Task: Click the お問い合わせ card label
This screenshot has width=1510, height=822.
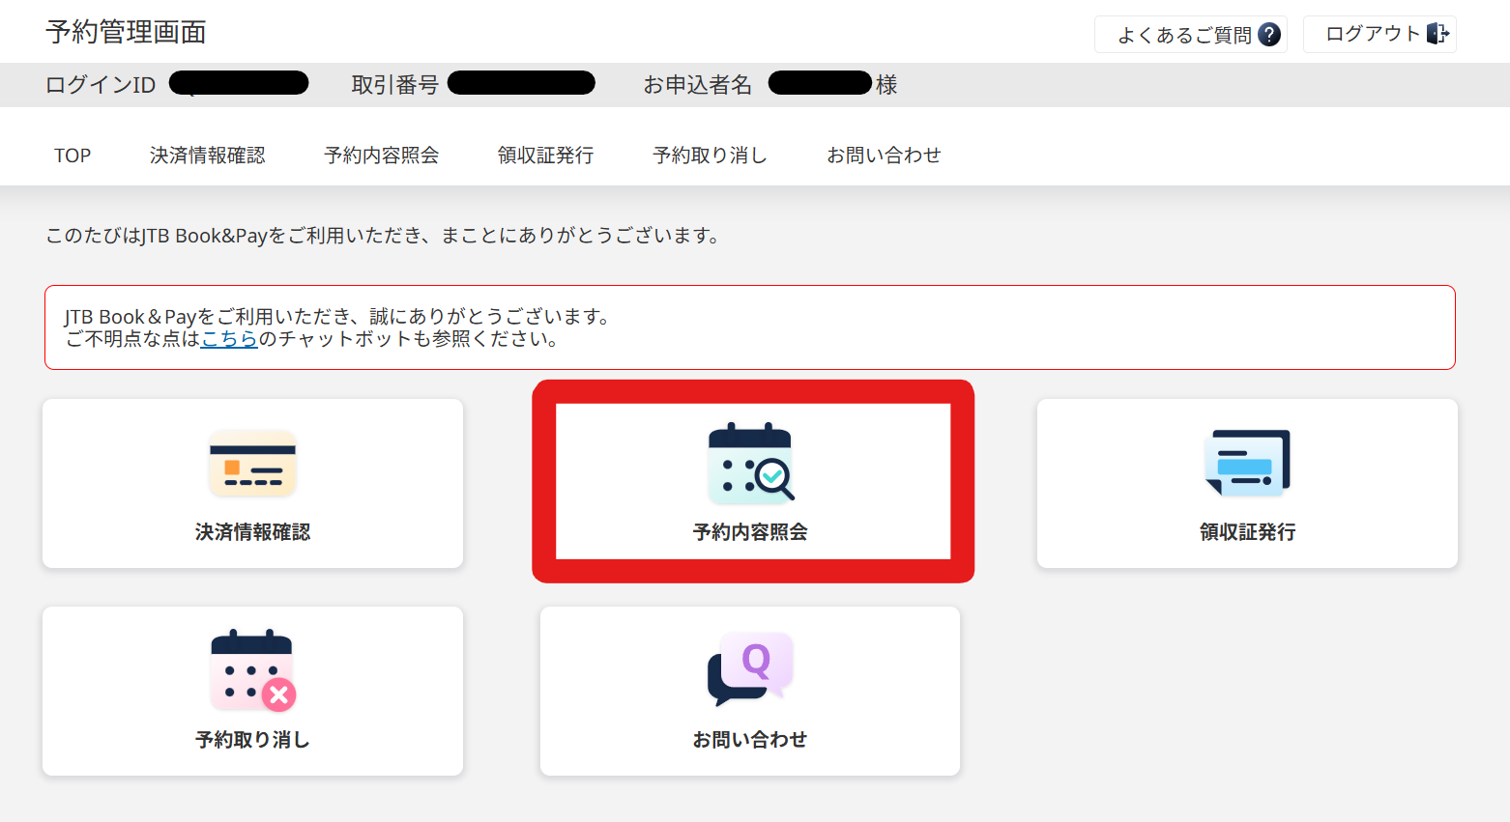Action: tap(750, 740)
